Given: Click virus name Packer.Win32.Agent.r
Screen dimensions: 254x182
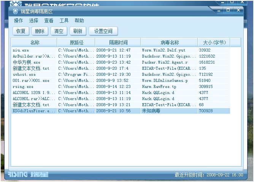Looking at the screenshot, I should (165, 62).
